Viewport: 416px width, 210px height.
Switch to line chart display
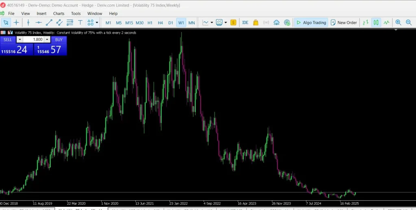point(386,22)
